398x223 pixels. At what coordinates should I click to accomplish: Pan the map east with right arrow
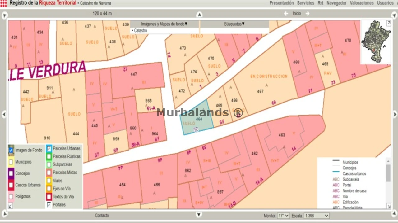point(395,115)
